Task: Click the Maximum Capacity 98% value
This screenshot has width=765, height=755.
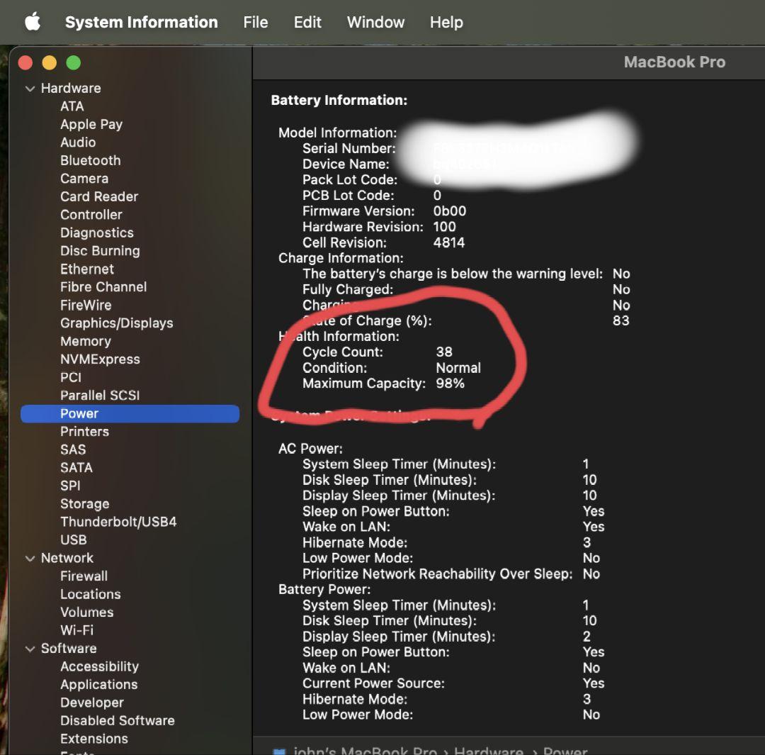Action: (450, 384)
